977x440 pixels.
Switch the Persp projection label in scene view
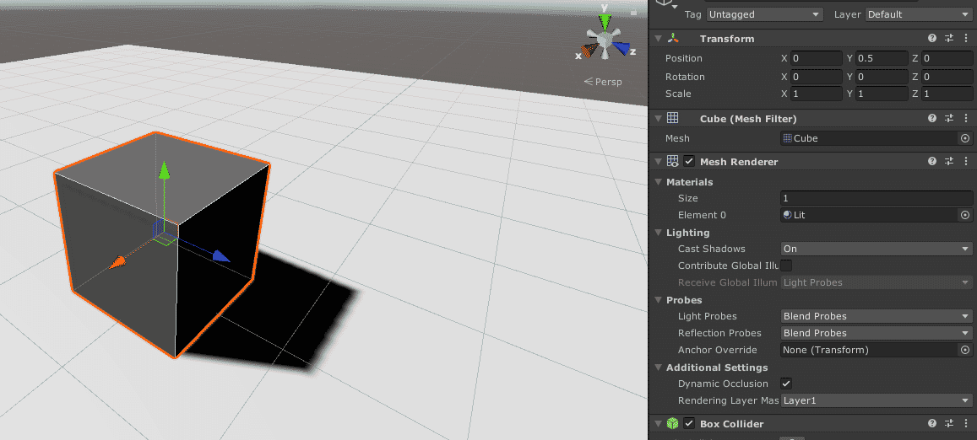pos(603,82)
